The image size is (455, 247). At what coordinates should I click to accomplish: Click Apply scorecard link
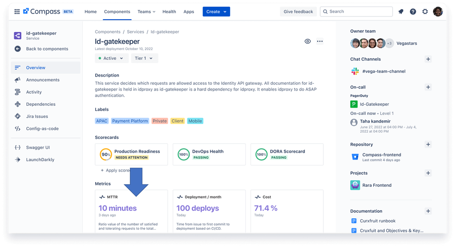(x=115, y=170)
